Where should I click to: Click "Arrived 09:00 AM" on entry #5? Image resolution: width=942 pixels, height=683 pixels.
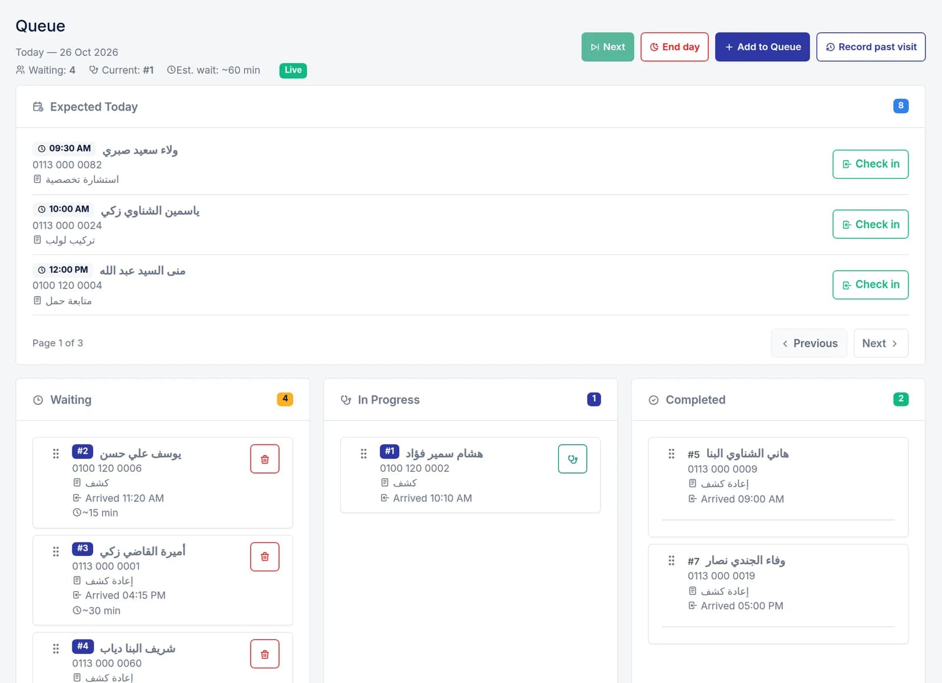[742, 499]
